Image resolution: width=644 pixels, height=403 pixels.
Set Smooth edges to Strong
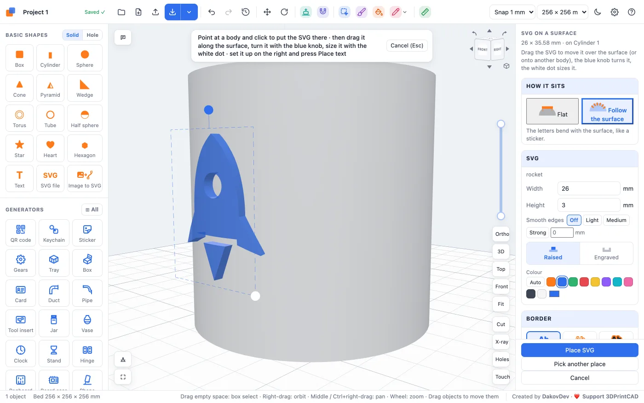[537, 233]
